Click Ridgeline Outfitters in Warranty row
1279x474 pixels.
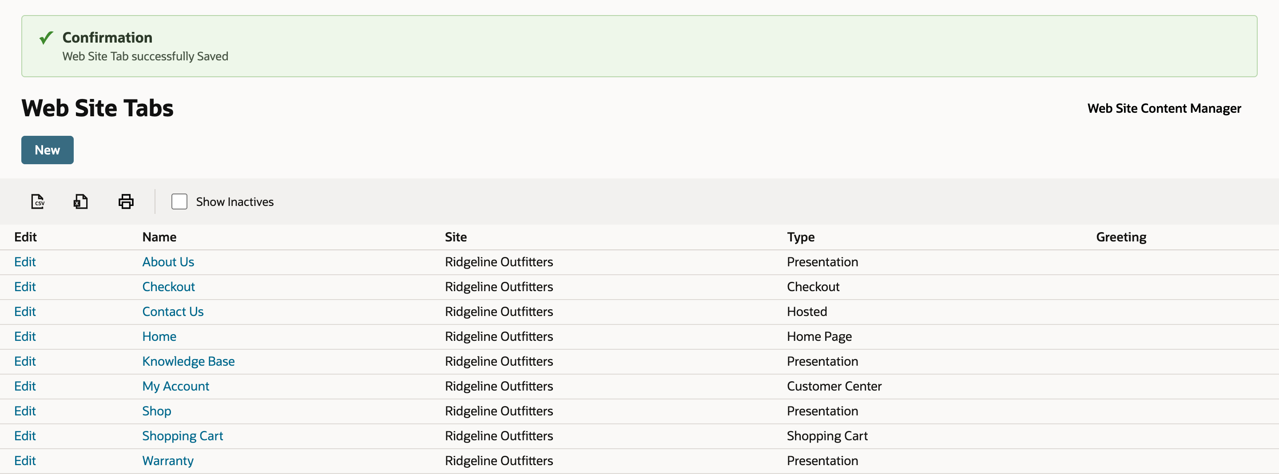point(498,460)
